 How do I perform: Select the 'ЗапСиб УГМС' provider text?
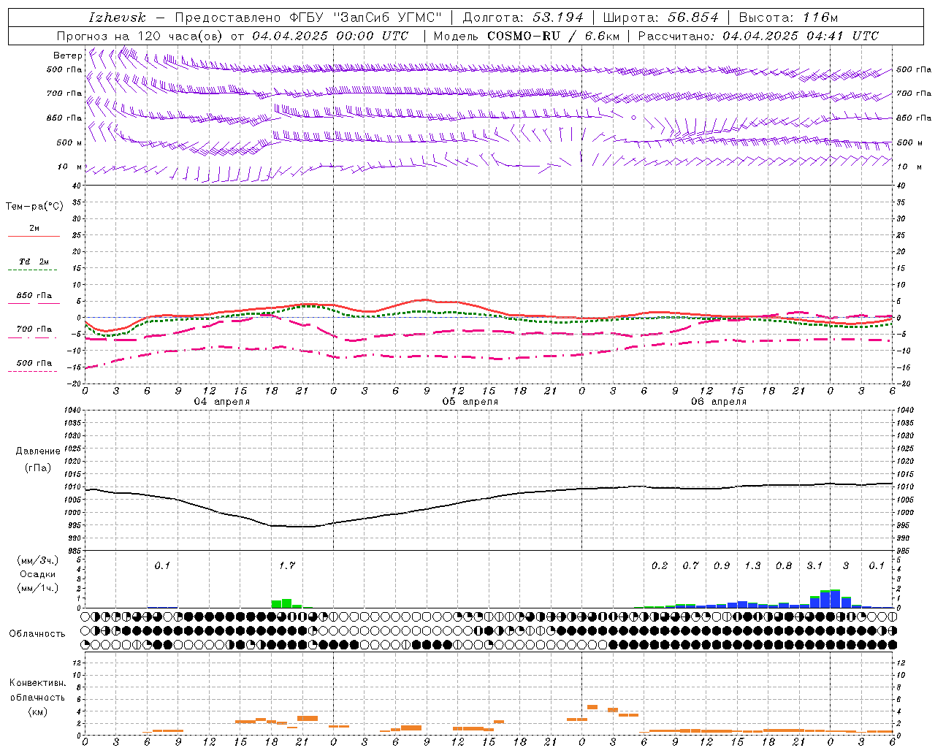[x=388, y=18]
